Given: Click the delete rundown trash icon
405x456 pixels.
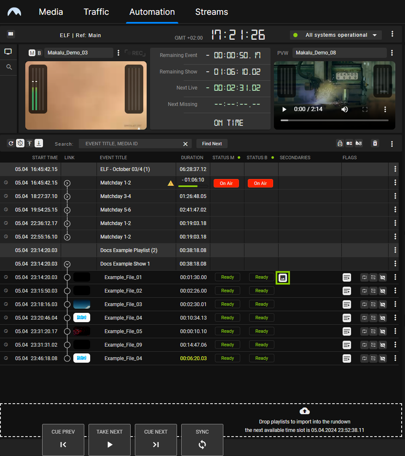Looking at the screenshot, I should coord(375,144).
